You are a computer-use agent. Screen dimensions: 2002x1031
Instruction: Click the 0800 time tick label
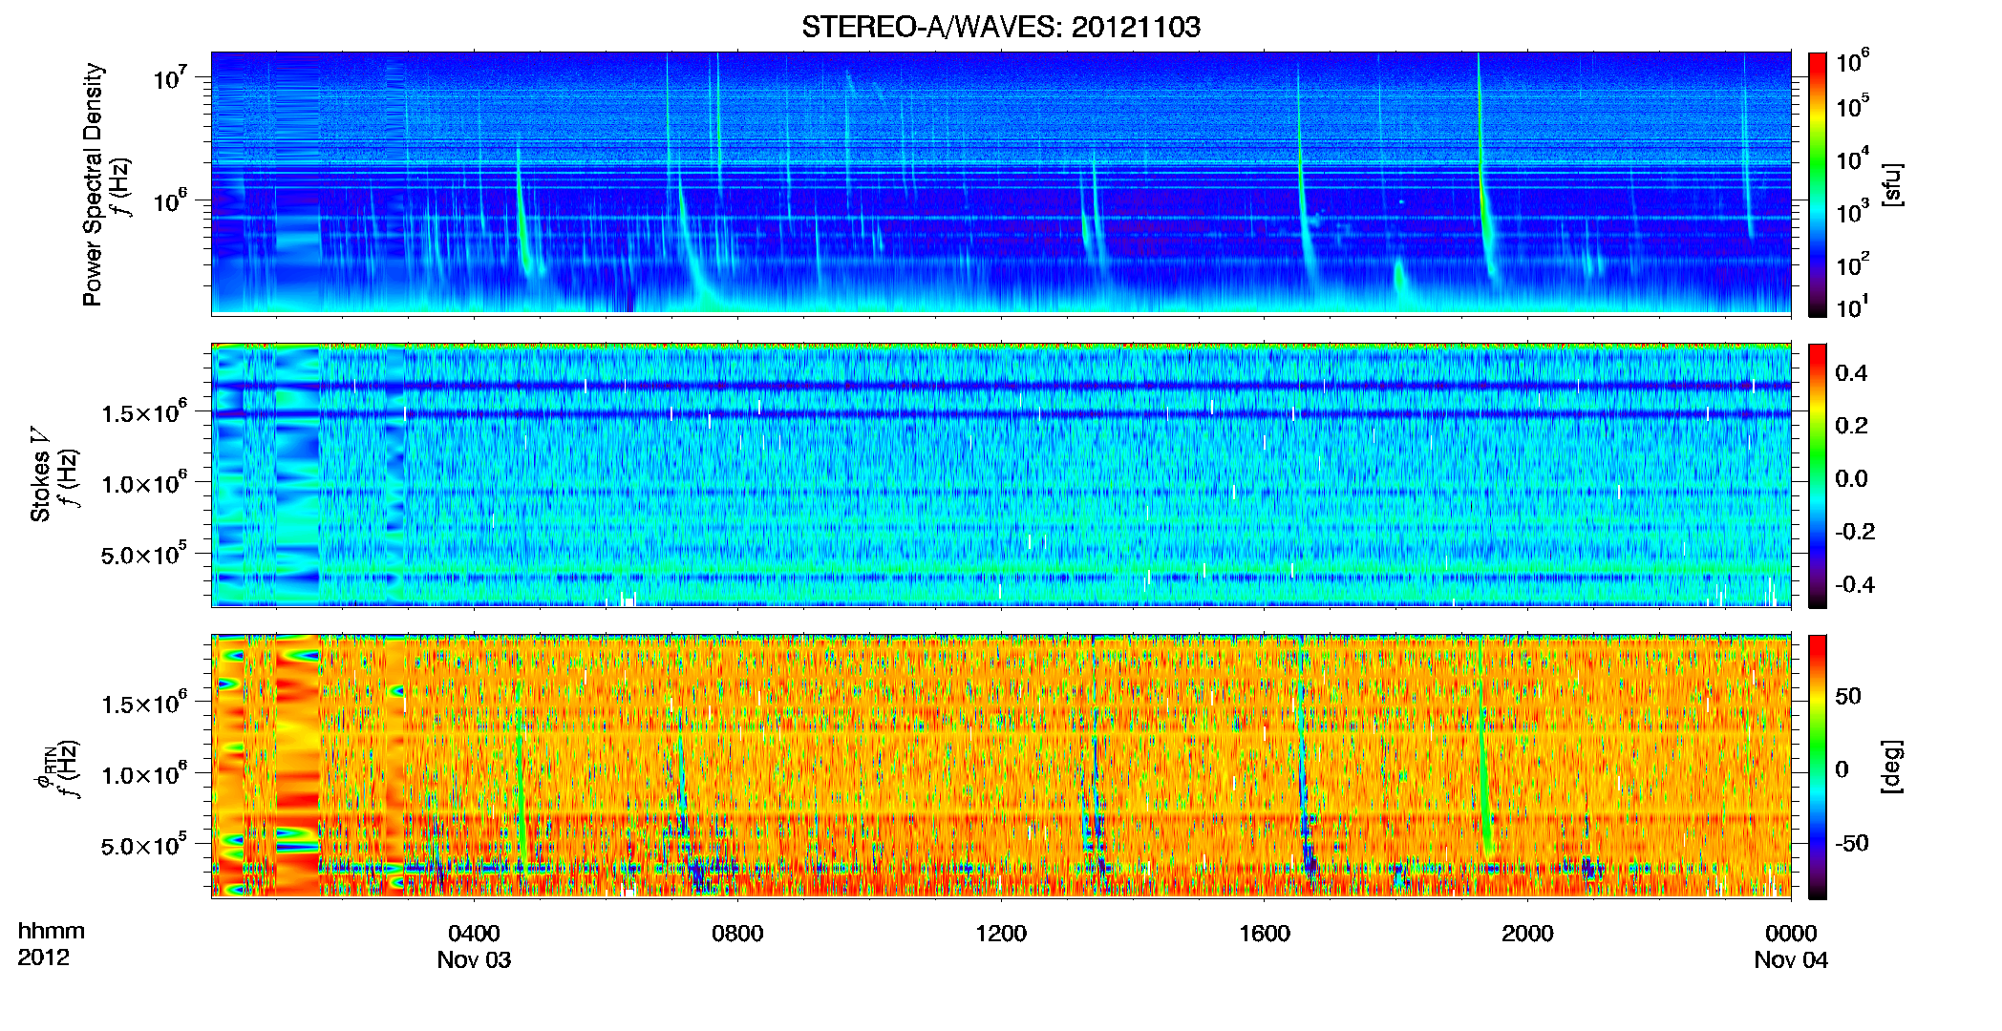pyautogui.click(x=737, y=934)
